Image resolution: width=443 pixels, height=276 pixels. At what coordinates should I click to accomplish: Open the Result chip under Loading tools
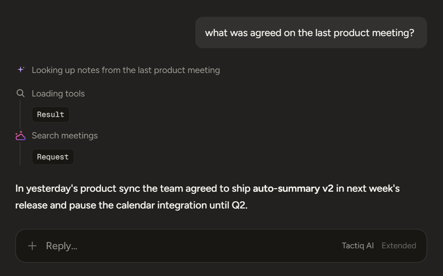coord(51,115)
